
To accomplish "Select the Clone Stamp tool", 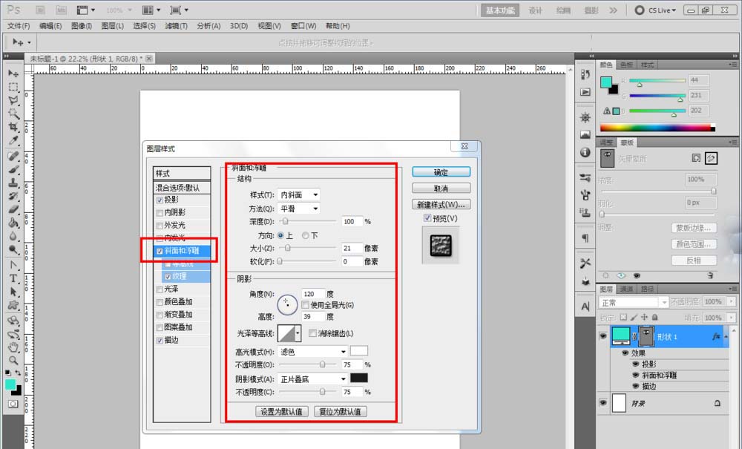I will click(13, 183).
